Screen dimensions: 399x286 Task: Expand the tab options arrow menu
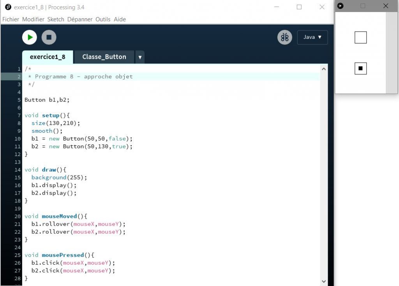click(x=140, y=57)
